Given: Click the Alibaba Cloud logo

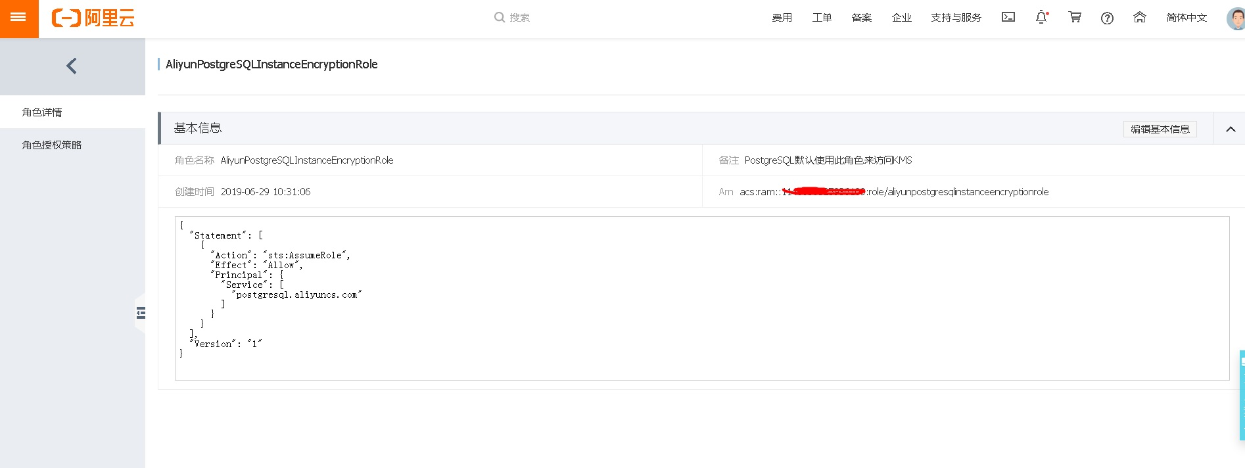Looking at the screenshot, I should 93,18.
